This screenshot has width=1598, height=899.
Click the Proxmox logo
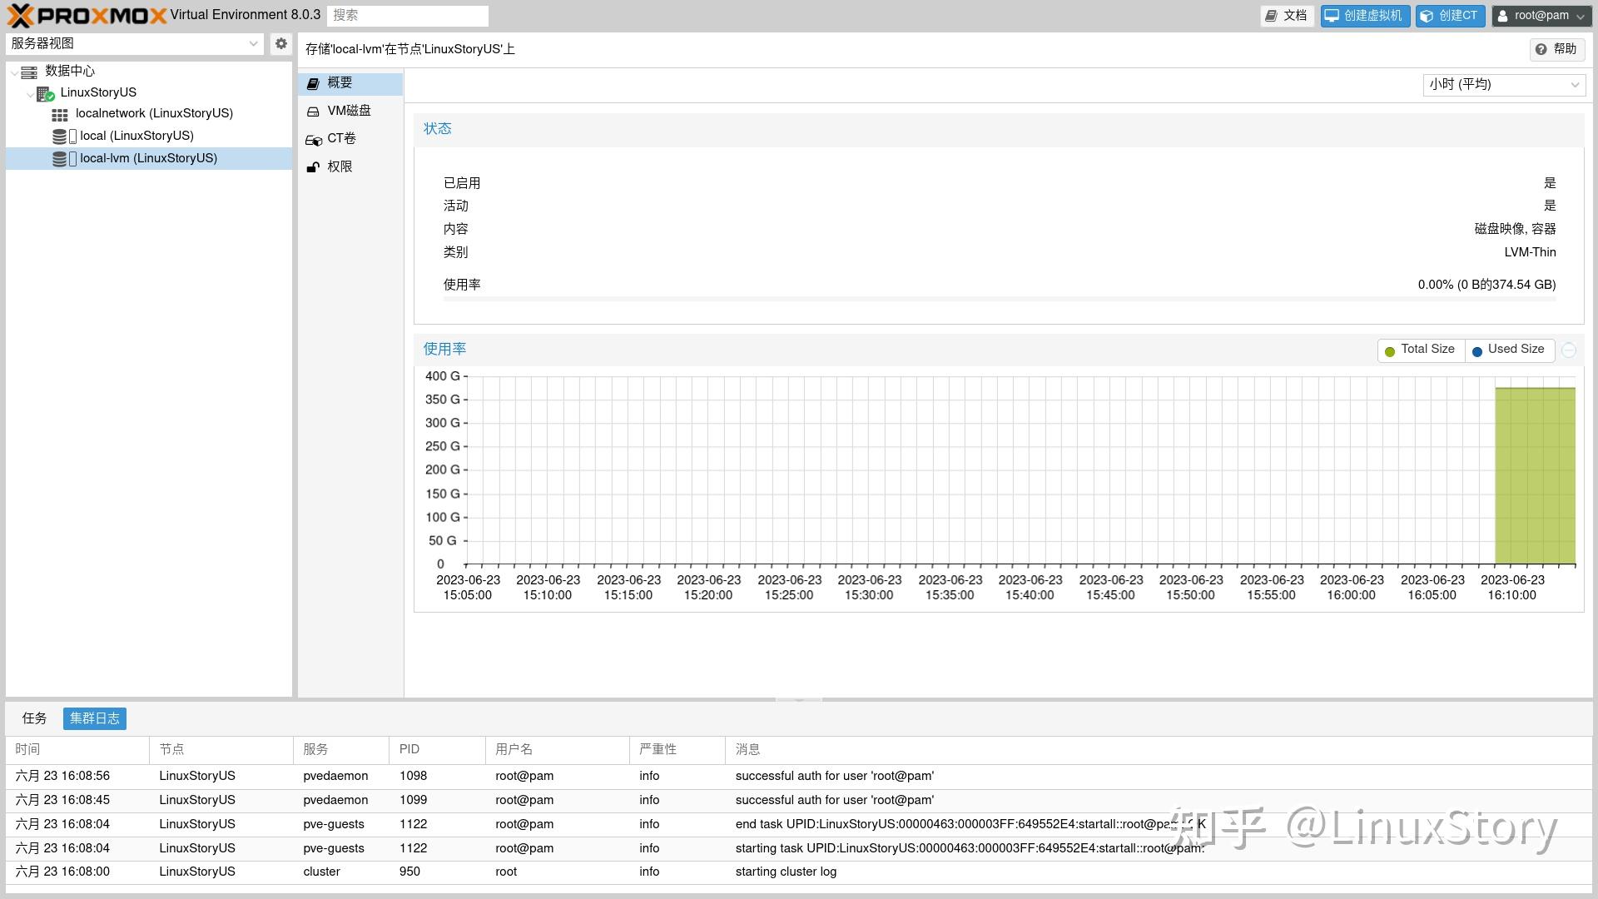pos(87,15)
